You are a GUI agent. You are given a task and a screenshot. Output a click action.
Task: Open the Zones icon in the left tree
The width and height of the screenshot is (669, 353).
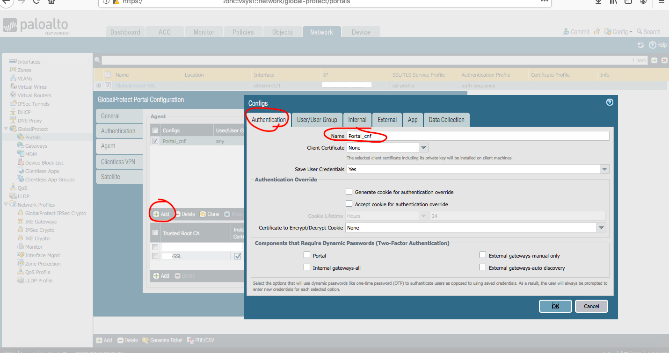pos(13,70)
